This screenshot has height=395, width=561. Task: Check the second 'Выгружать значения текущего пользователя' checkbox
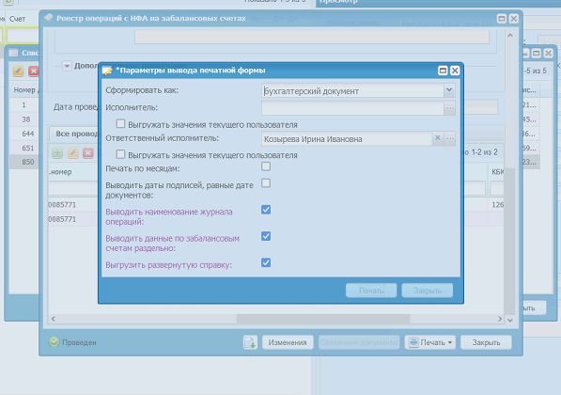(120, 154)
